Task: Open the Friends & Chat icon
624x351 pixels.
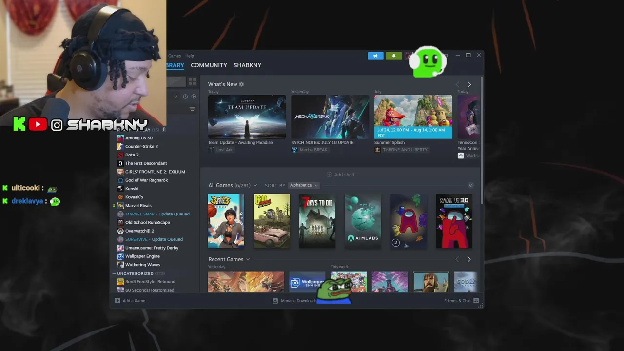Action: pyautogui.click(x=476, y=301)
